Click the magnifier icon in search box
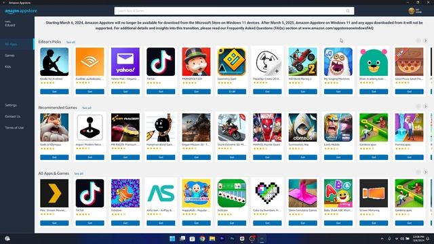 (348, 11)
